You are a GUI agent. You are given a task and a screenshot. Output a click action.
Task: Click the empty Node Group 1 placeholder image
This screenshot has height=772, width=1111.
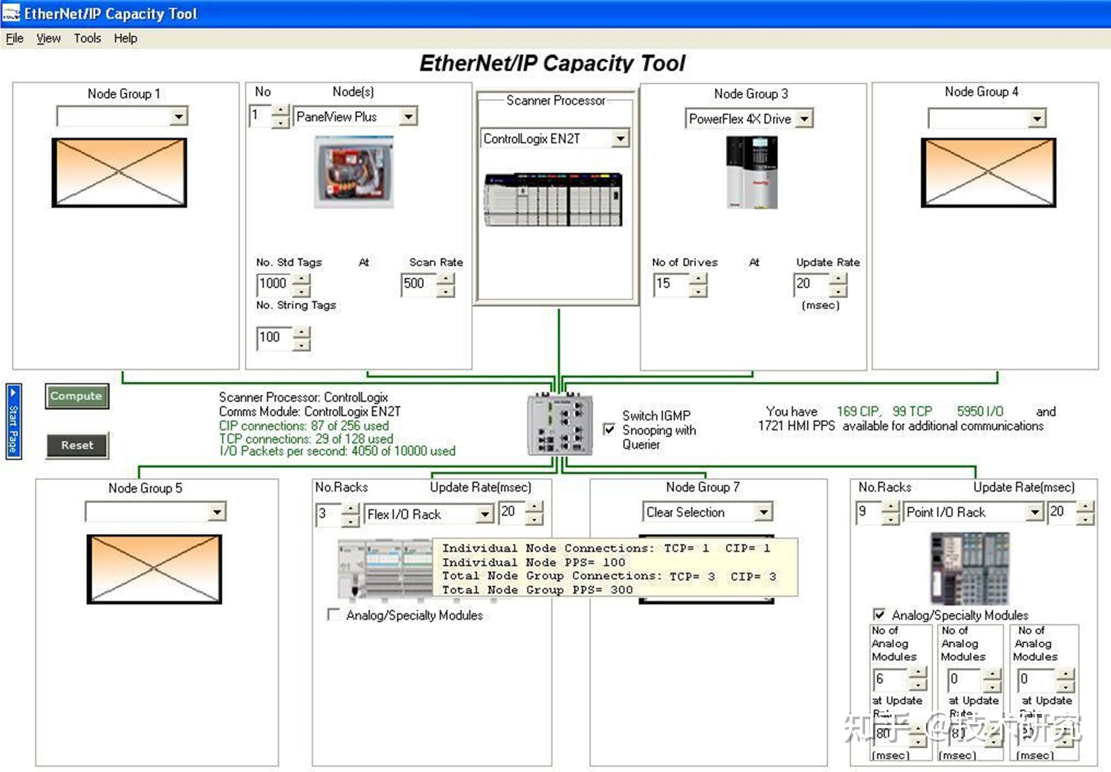(119, 172)
